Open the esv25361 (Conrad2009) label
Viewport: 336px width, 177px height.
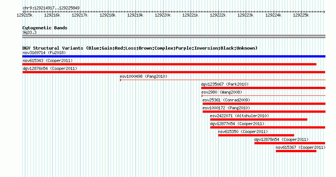(226, 100)
